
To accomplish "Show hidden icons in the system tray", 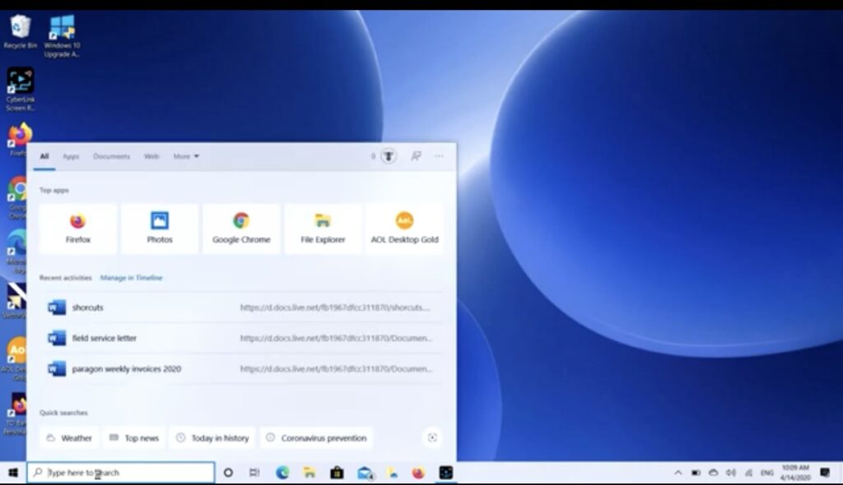I will tap(679, 473).
